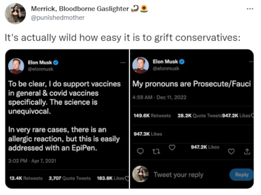Open the 947.3K Likes list

tap(148, 134)
